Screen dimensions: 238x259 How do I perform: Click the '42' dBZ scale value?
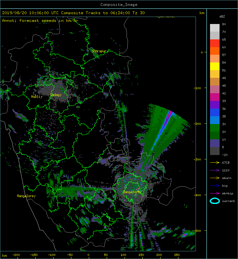224,93
